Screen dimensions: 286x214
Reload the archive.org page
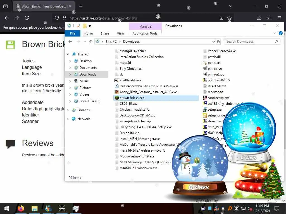pos(27,18)
